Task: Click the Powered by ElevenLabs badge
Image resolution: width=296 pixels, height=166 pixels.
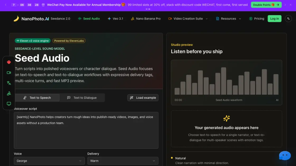Action: (x=69, y=41)
